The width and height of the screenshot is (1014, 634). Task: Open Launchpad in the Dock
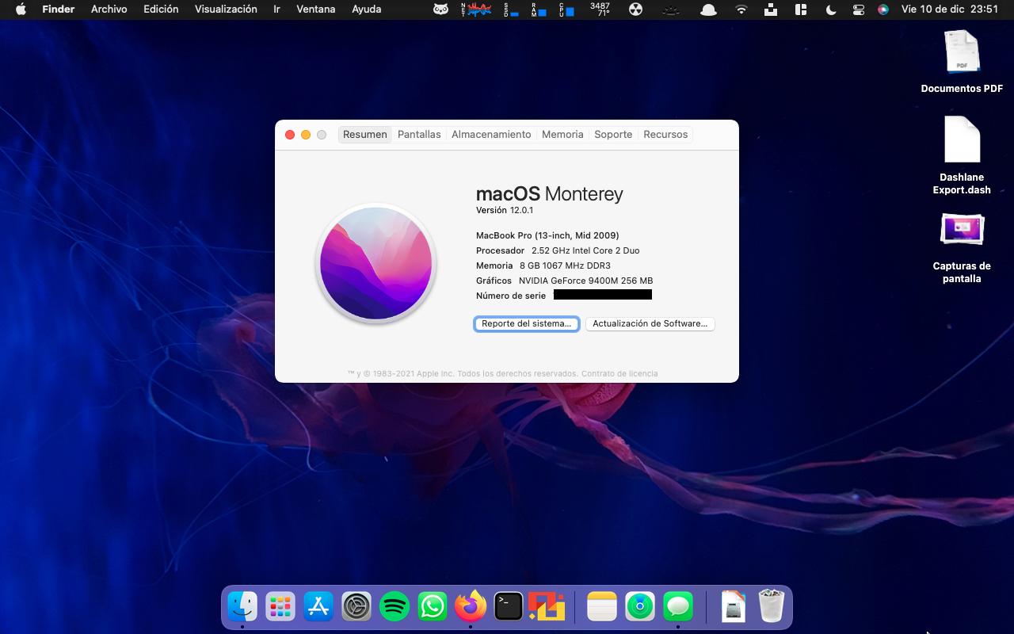point(280,607)
